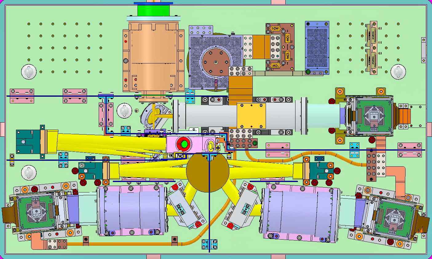Select the upper-right green detector board assembly
Viewport: 432px width, 259px height.
374,116
